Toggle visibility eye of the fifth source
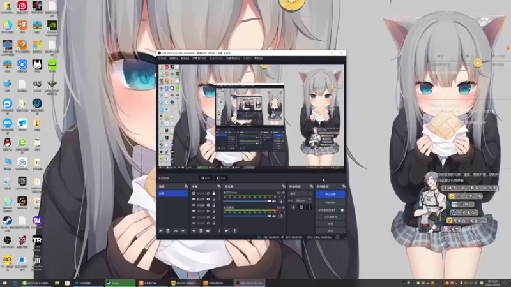511x287 pixels. pos(208,217)
